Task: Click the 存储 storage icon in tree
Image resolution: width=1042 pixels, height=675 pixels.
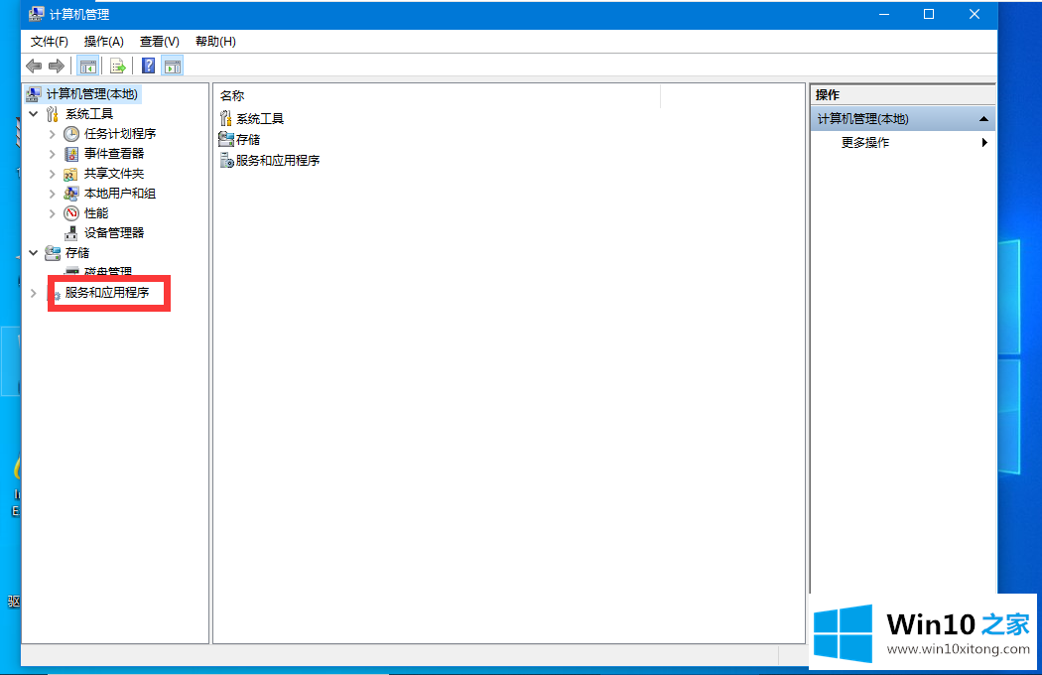Action: [53, 253]
